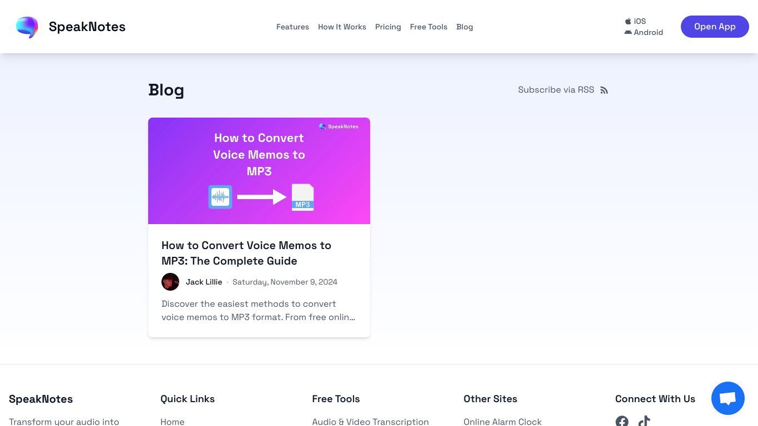Open the Features menu item
758x426 pixels.
coord(292,27)
